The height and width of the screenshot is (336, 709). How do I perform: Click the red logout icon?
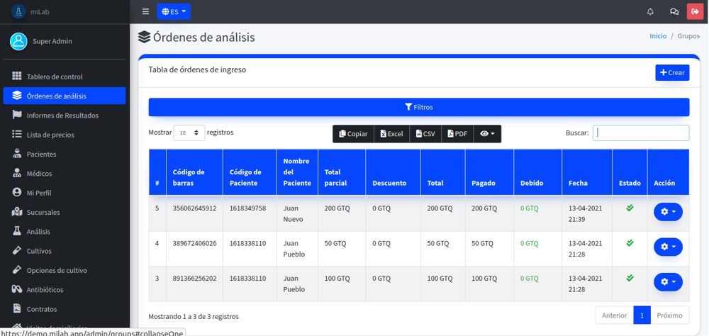695,11
